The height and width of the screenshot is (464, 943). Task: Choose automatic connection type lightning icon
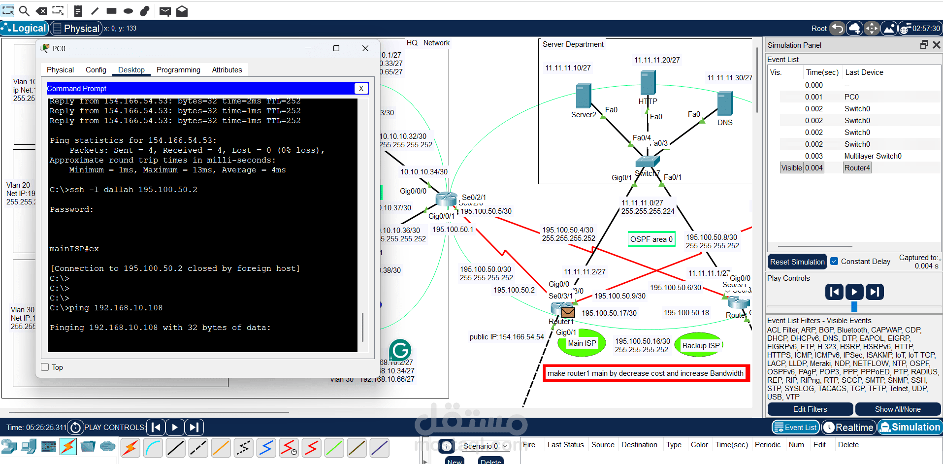tap(130, 448)
